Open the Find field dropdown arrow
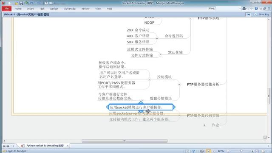The width and height of the screenshot is (272, 153). 240,8
